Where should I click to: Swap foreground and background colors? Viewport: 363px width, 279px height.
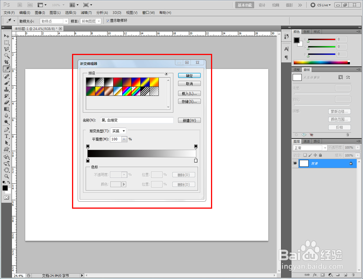(9, 182)
